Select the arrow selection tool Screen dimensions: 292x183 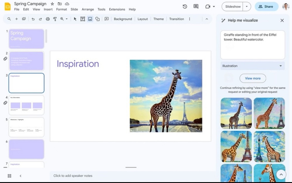75,19
